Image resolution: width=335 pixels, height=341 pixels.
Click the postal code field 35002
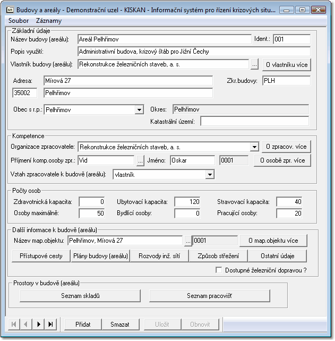(x=24, y=93)
